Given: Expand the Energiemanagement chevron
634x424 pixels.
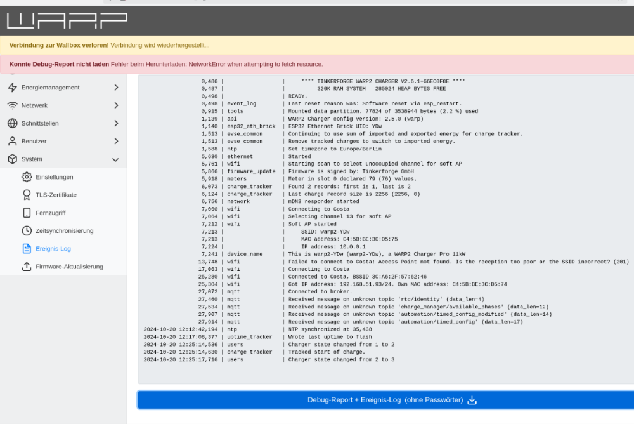Looking at the screenshot, I should pyautogui.click(x=116, y=88).
